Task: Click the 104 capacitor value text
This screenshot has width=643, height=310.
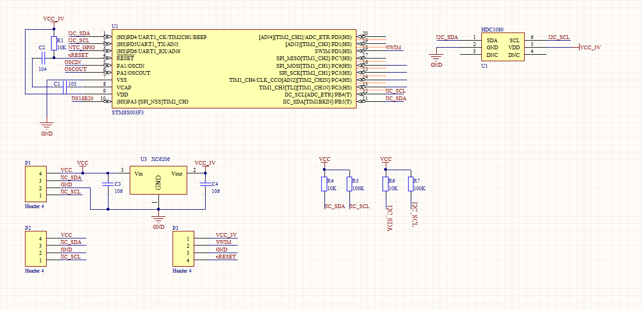Action: (43, 69)
